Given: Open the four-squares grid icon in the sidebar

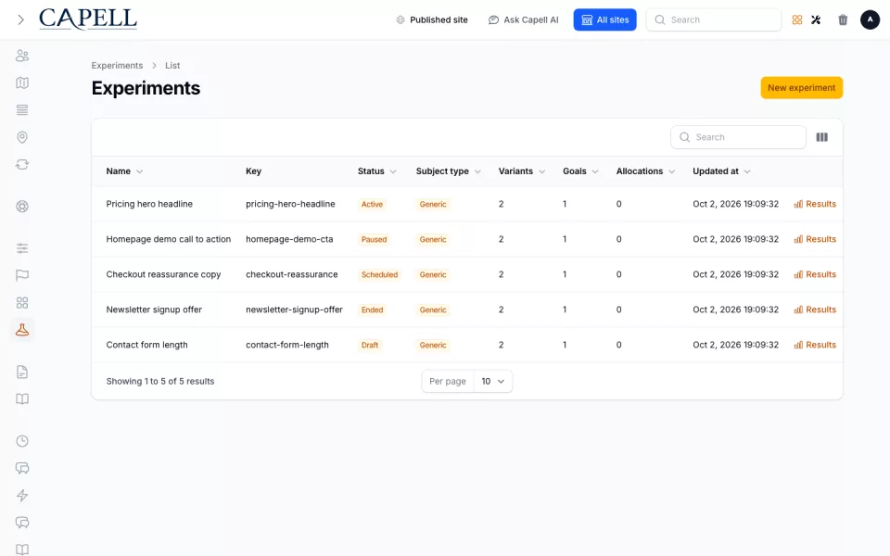Looking at the screenshot, I should pos(22,303).
